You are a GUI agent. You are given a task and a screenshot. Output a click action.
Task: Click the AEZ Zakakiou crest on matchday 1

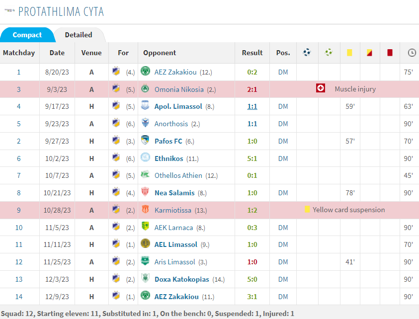[x=145, y=71]
